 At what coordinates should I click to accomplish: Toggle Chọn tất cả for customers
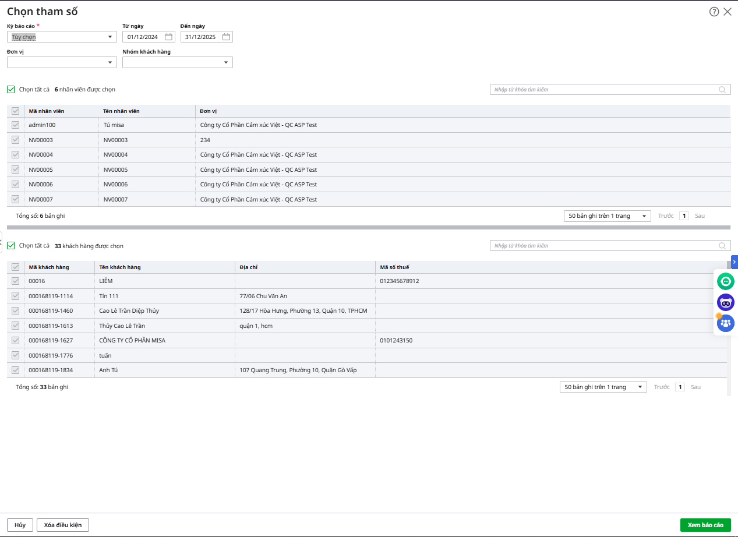coord(11,246)
